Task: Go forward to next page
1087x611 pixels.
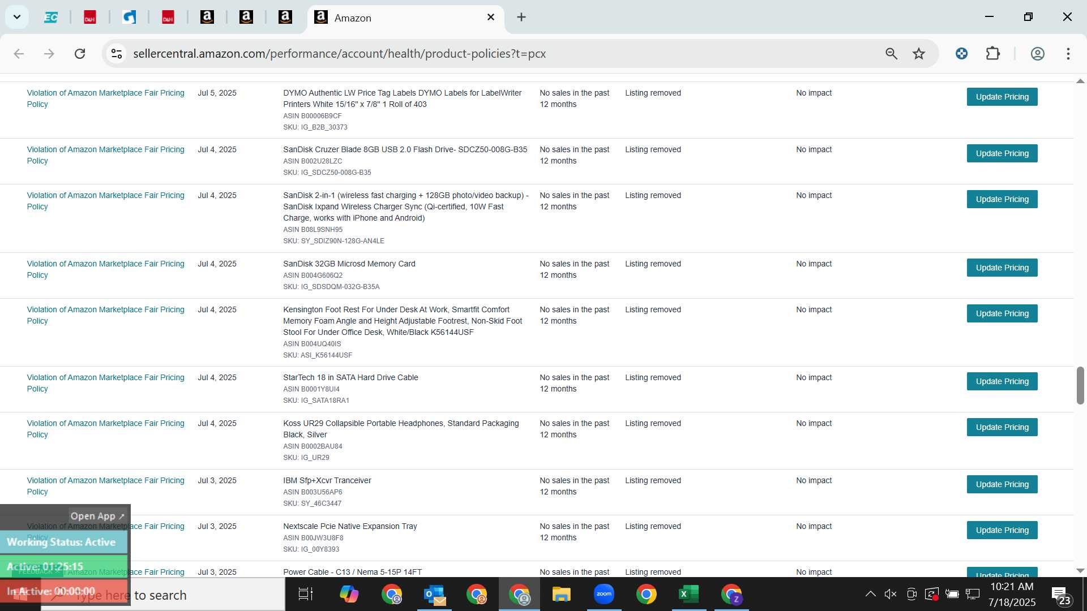Action: [x=49, y=54]
